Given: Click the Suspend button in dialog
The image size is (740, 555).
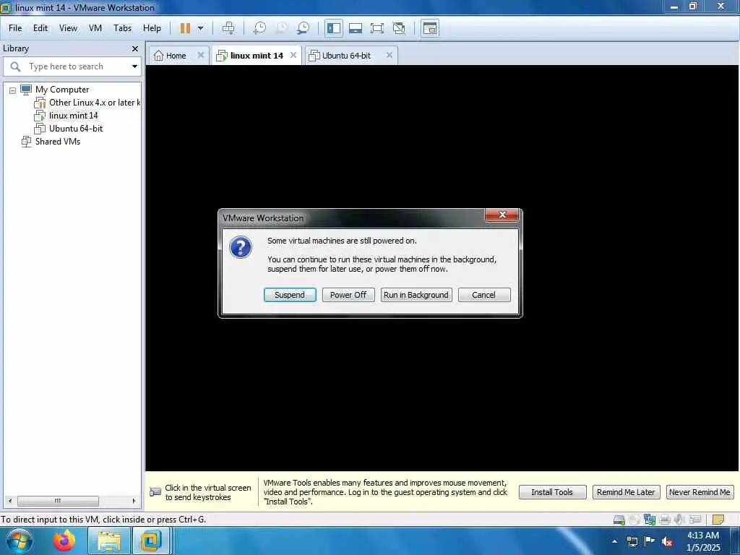Looking at the screenshot, I should [x=290, y=295].
